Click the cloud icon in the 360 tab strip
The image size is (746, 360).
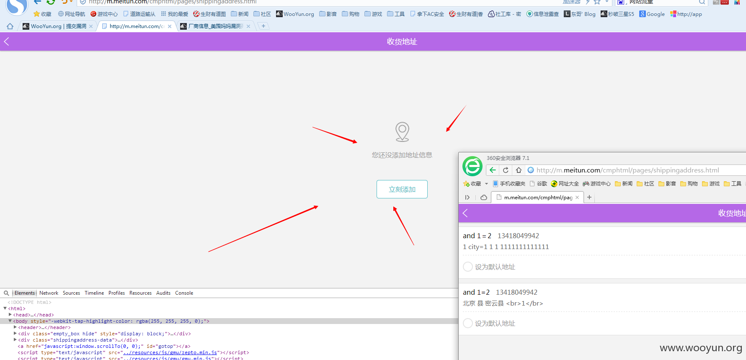point(484,197)
